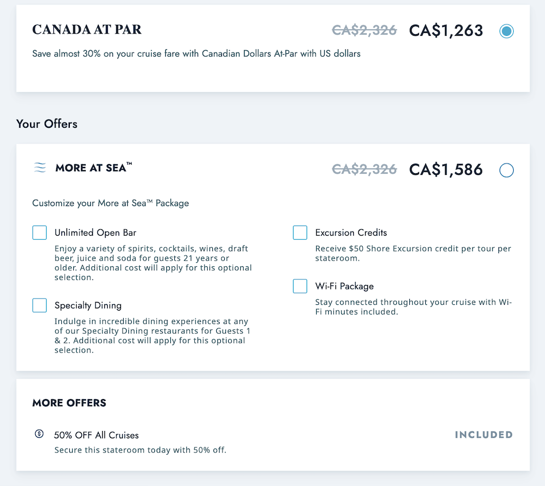Enable the Specialty Dining option checkbox
This screenshot has height=486, width=545.
coord(39,305)
